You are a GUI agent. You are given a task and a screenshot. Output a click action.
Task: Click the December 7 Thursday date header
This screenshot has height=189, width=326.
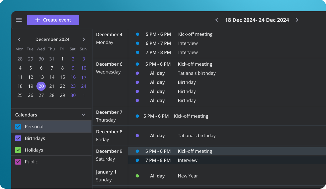coord(109,116)
